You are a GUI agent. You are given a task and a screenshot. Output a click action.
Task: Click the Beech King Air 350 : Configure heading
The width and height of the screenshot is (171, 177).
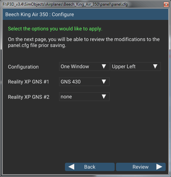tap(40, 15)
